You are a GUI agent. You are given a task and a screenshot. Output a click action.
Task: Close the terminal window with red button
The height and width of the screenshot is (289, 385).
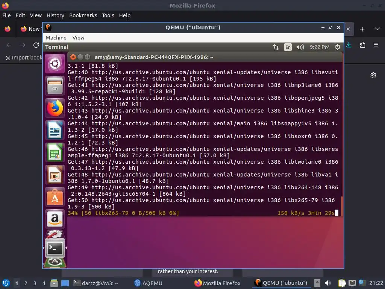point(73,57)
